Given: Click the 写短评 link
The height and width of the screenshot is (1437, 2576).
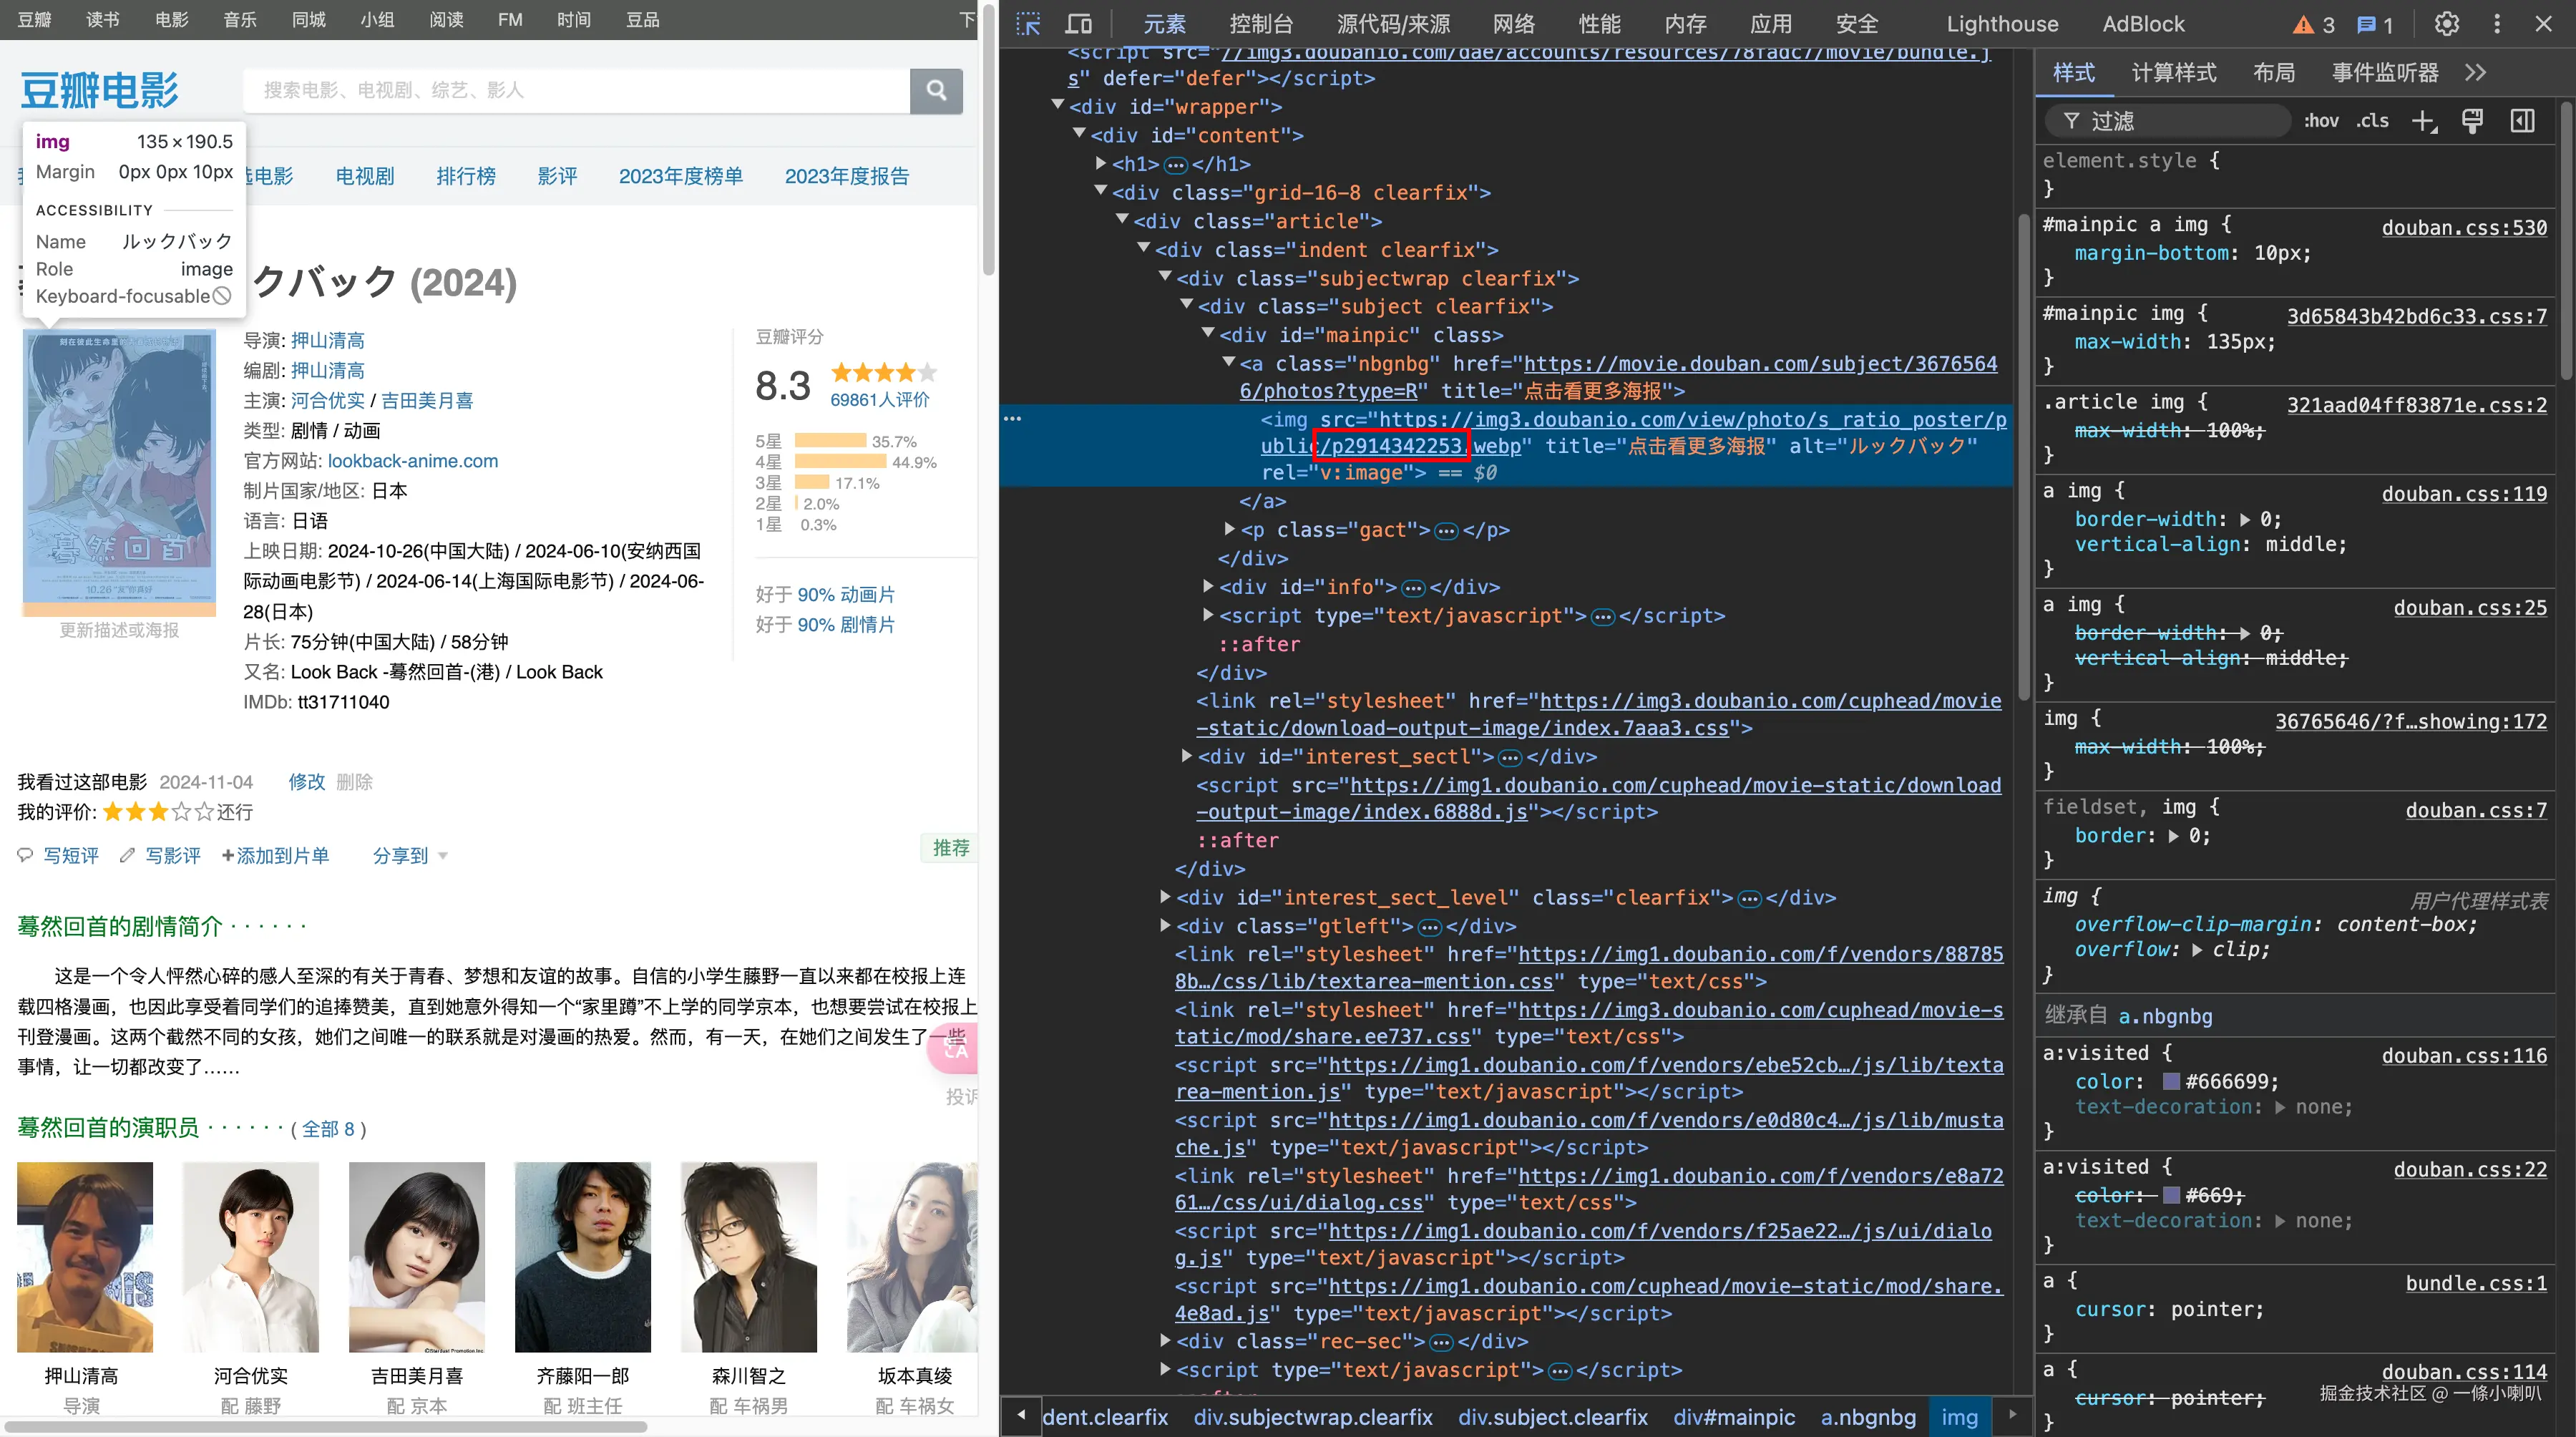Looking at the screenshot, I should coord(71,856).
